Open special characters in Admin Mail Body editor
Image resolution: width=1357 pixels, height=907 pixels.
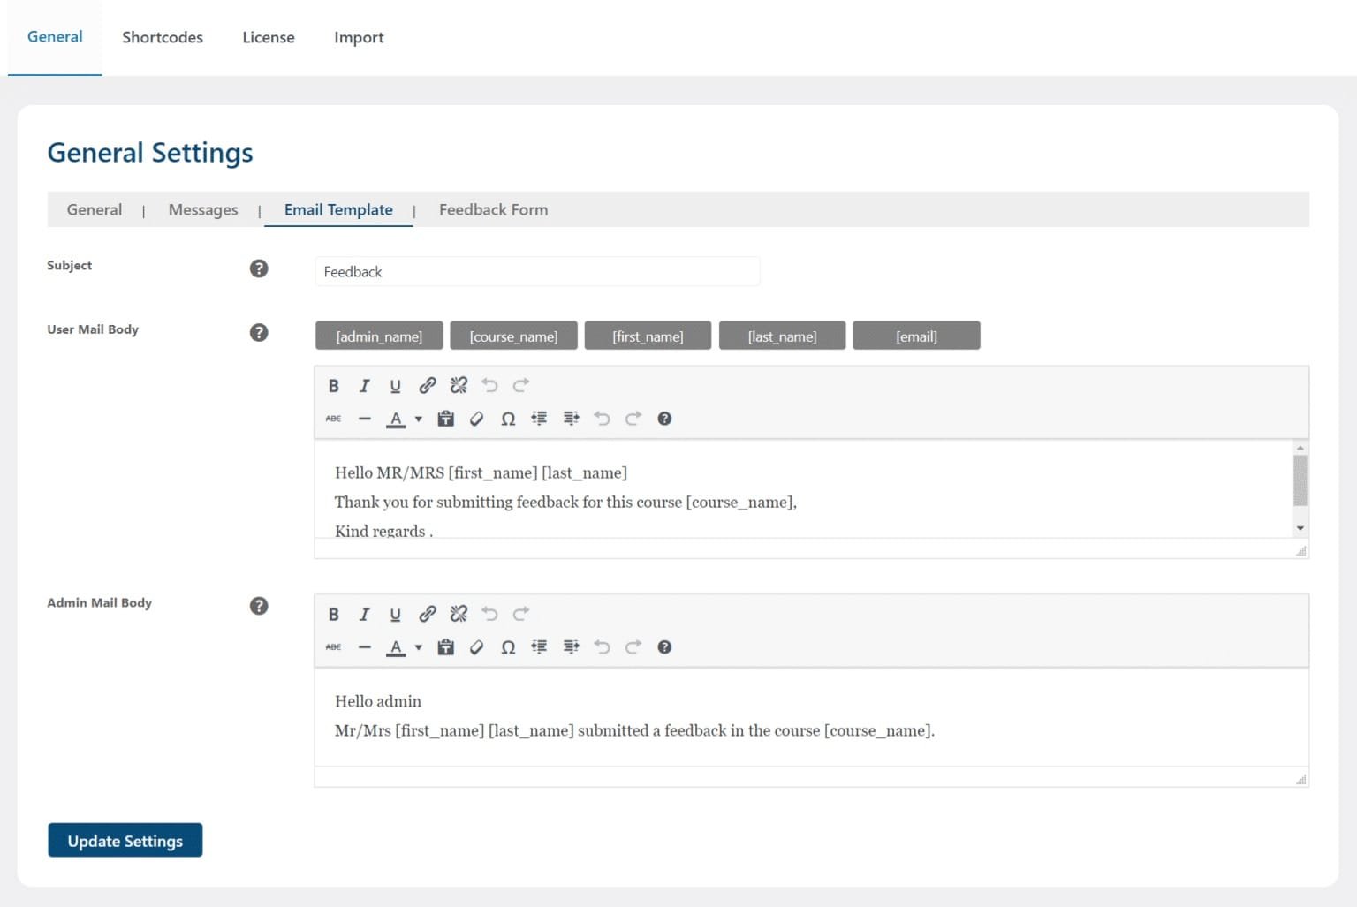(x=508, y=647)
